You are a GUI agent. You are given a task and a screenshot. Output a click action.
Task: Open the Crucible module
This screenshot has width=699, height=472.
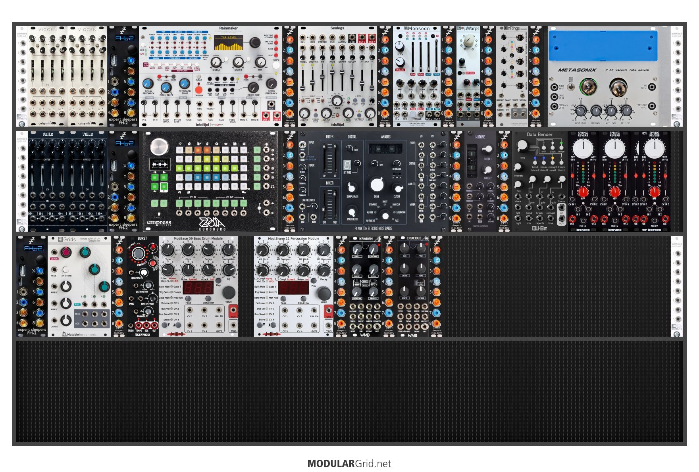point(413,286)
